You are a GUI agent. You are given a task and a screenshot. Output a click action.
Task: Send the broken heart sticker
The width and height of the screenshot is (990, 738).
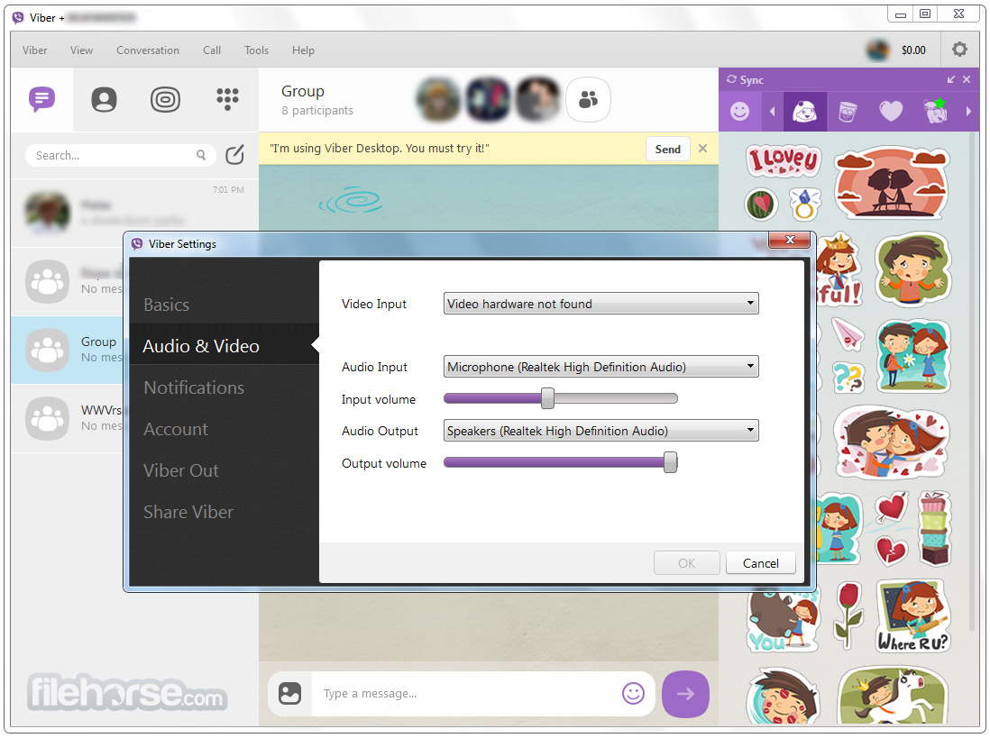(x=890, y=550)
